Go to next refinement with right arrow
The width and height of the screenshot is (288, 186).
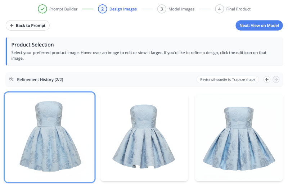tap(276, 80)
